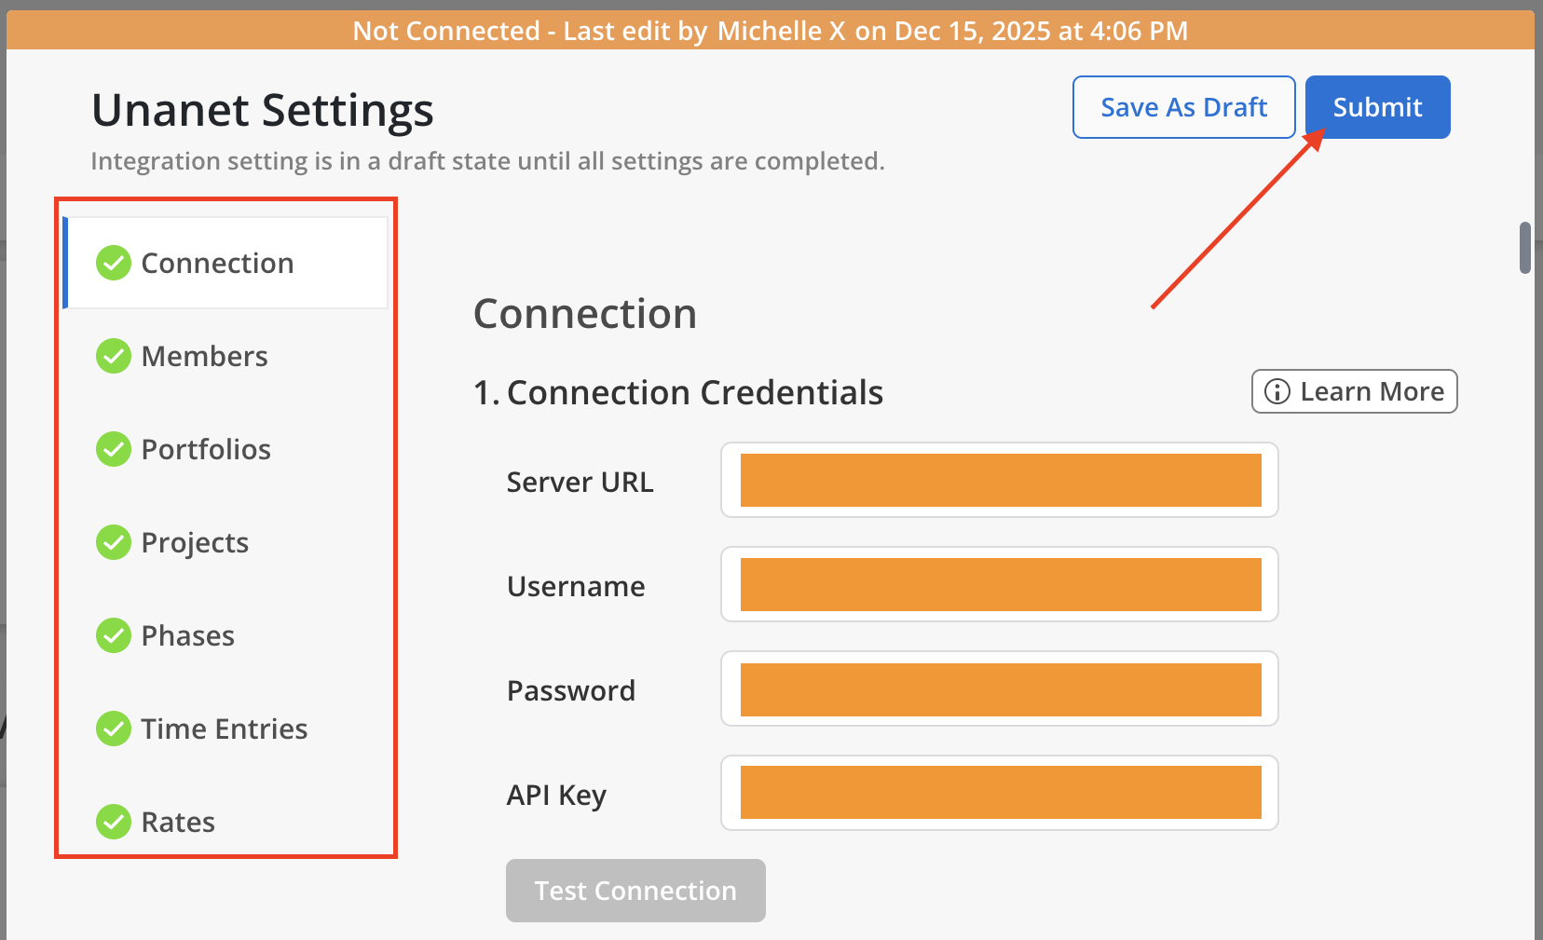This screenshot has width=1543, height=940.
Task: Click the '1. Connection Credentials' heading
Action: (x=678, y=392)
